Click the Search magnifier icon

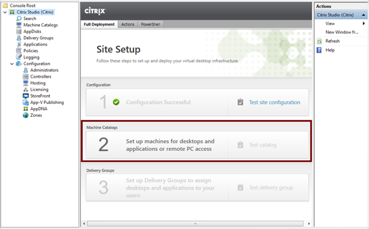point(19,18)
